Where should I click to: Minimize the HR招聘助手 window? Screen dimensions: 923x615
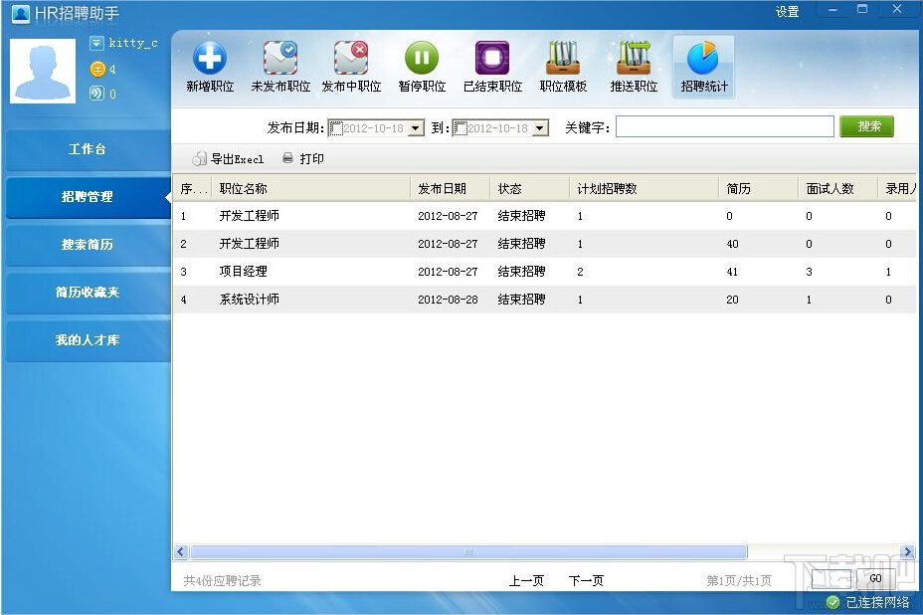[x=832, y=9]
